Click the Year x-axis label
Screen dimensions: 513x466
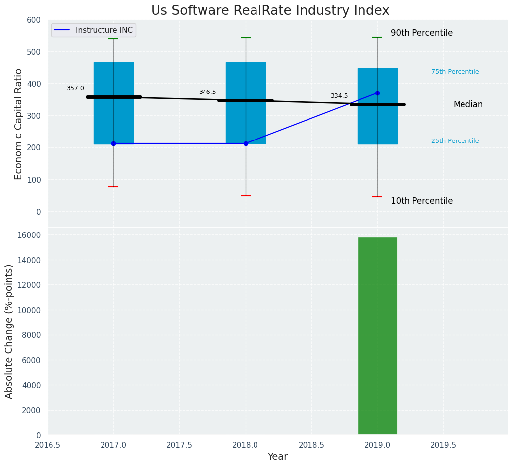coord(277,457)
